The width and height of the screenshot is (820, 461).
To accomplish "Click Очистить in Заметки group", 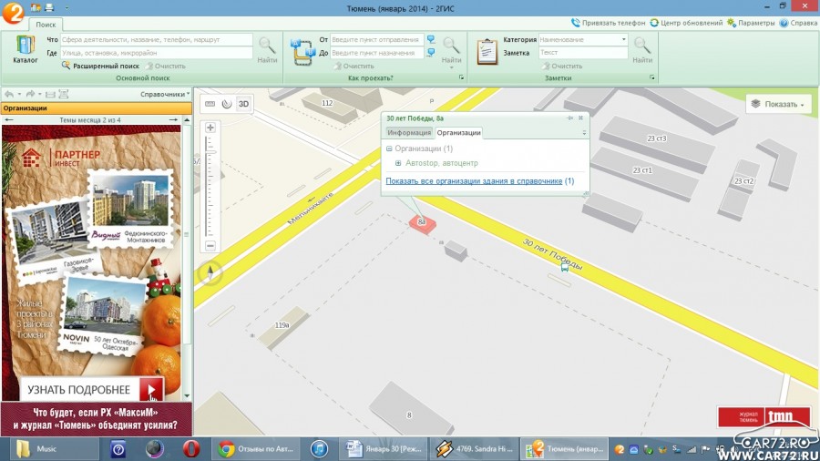I will point(562,66).
